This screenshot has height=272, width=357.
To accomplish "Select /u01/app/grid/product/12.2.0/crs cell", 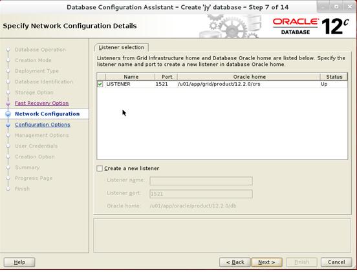I will [x=249, y=84].
